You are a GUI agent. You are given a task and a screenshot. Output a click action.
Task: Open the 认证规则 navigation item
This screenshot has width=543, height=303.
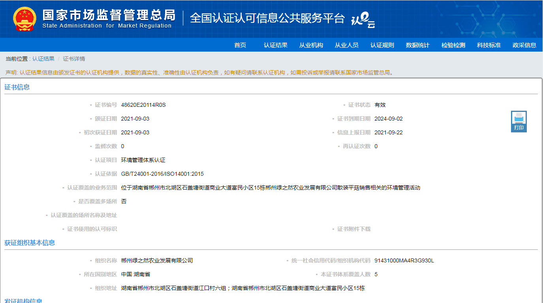382,45
